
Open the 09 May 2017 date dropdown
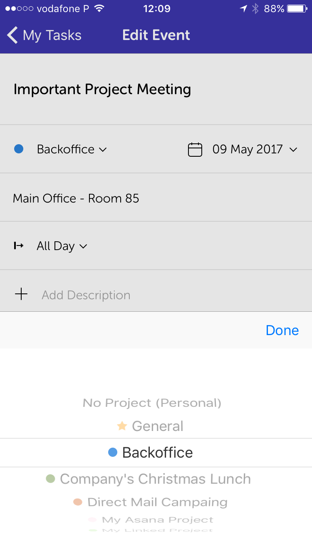pos(254,149)
